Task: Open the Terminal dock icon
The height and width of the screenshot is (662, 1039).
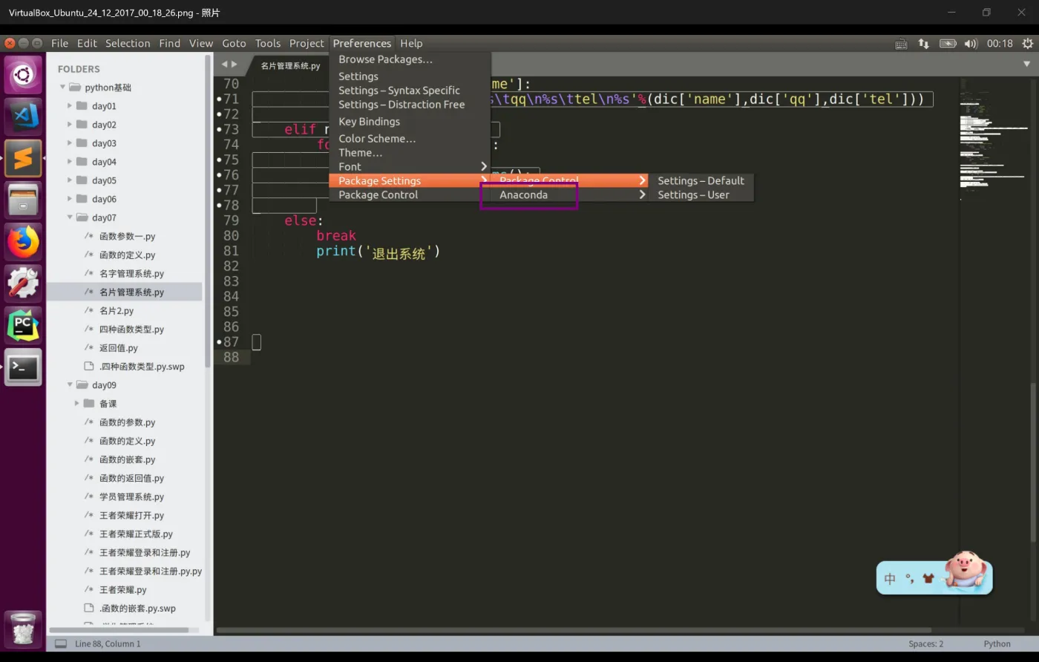Action: (23, 367)
